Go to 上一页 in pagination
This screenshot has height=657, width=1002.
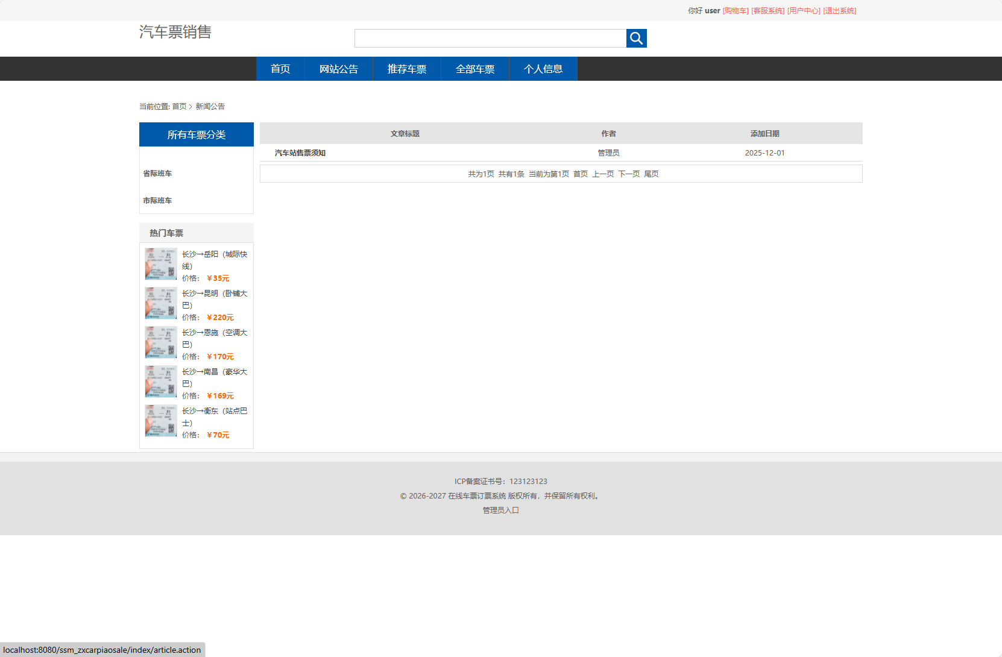click(603, 174)
